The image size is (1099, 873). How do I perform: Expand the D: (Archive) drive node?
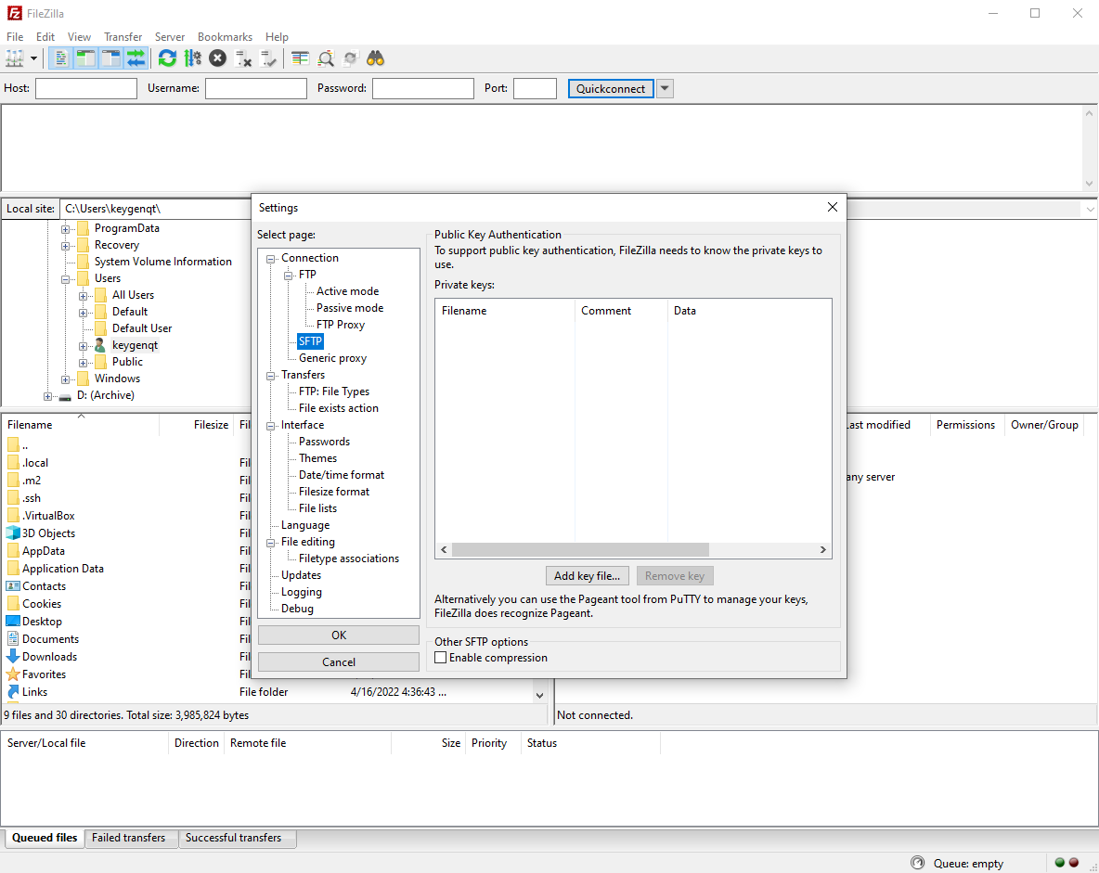[x=47, y=396]
